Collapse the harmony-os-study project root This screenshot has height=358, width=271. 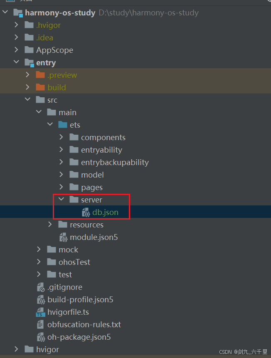click(5, 12)
